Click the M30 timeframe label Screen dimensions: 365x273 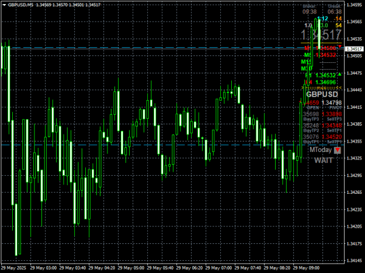307,69
